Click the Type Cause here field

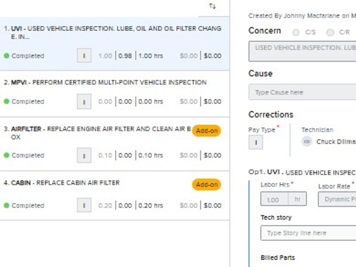coord(303,92)
